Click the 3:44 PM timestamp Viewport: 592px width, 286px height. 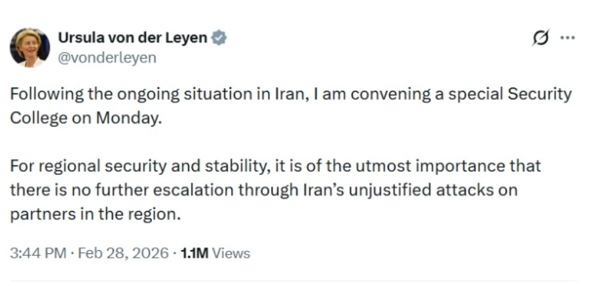tap(38, 253)
